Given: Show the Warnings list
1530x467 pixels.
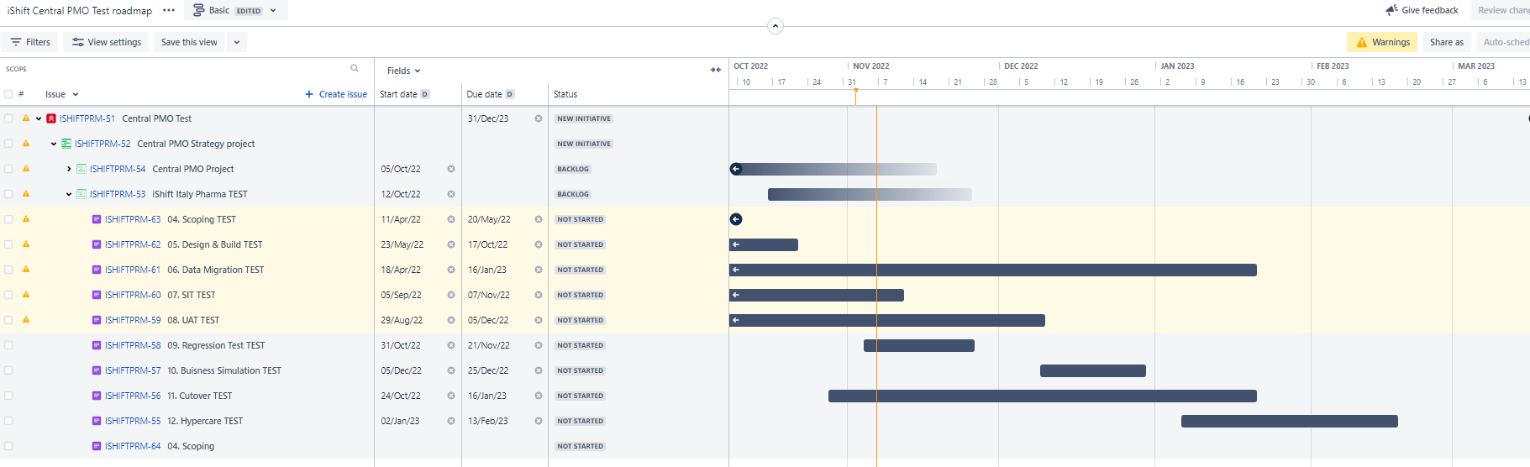Looking at the screenshot, I should tap(1382, 42).
